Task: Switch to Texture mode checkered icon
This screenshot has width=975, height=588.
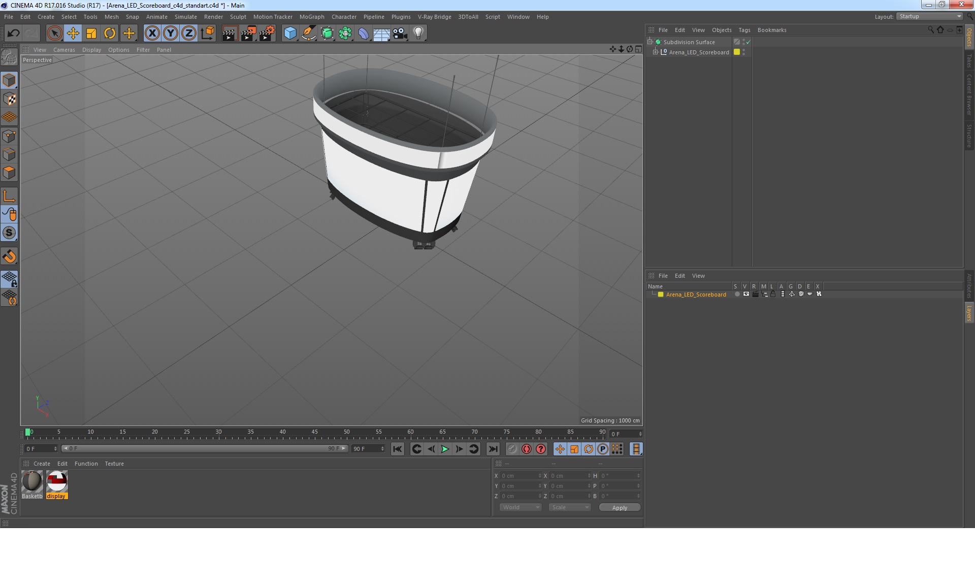Action: [9, 99]
